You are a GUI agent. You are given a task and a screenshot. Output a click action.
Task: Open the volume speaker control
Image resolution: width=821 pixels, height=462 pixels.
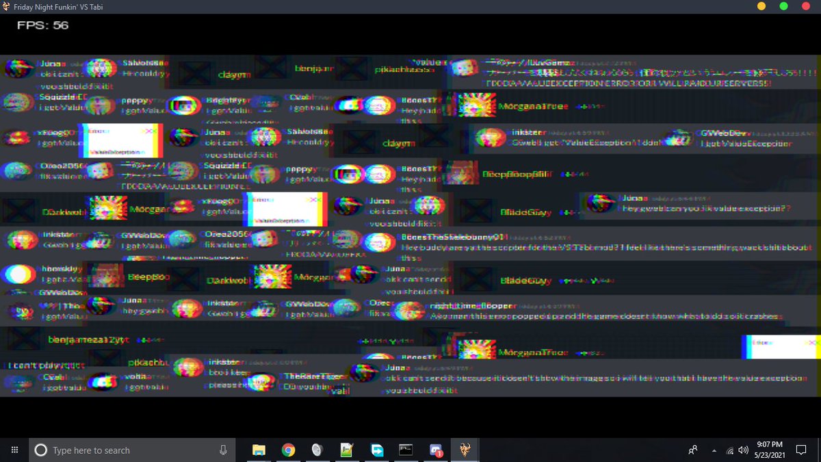(743, 450)
